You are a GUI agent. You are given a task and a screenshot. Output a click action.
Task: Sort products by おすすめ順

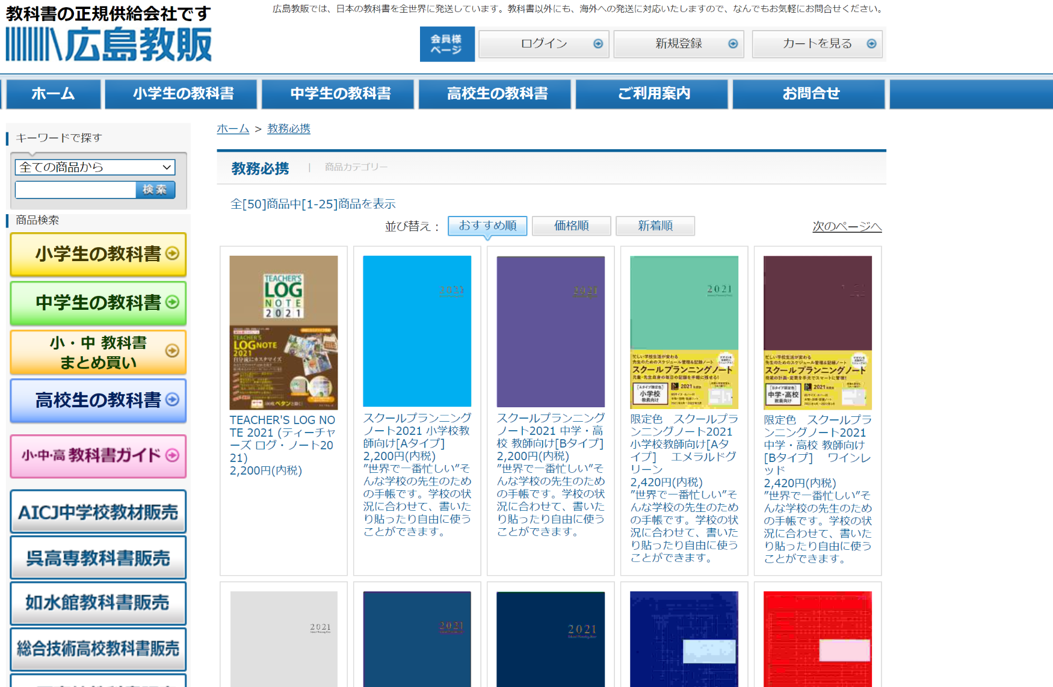(487, 226)
